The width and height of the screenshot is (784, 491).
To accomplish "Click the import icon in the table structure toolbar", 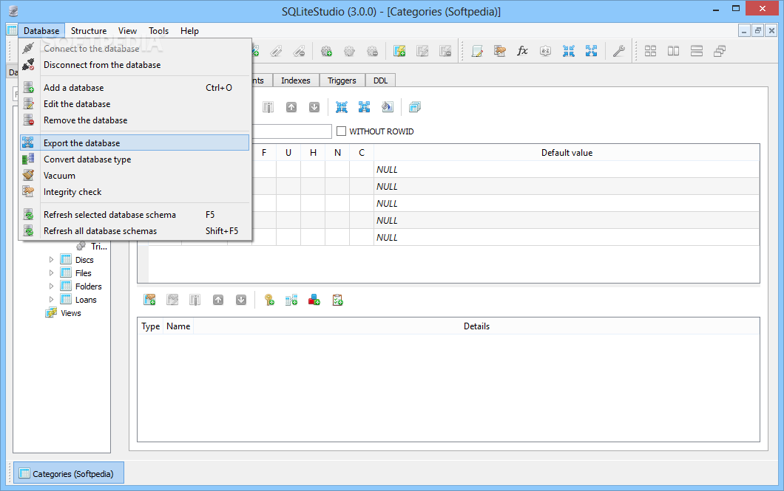I will point(342,107).
